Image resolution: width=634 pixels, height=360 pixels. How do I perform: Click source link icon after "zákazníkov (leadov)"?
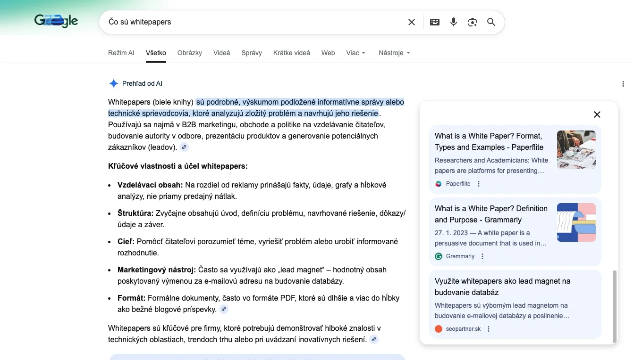[x=184, y=147]
